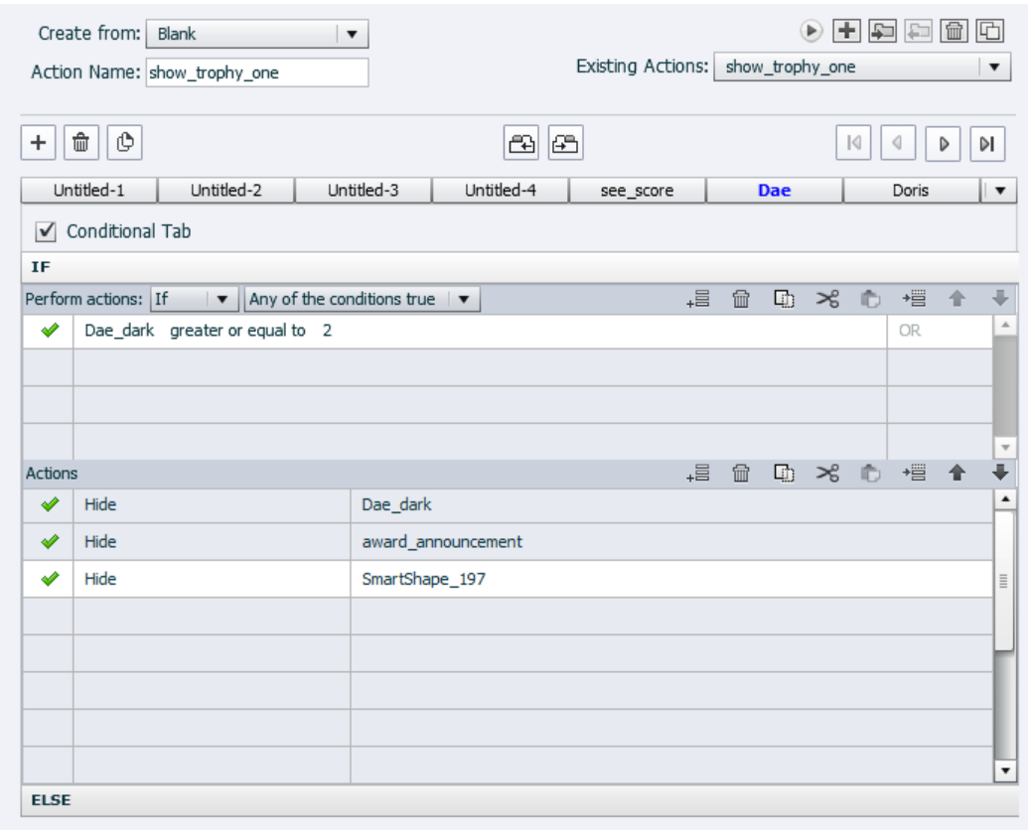Image resolution: width=1028 pixels, height=830 pixels.
Task: Expand the Existing Actions dropdown
Action: [994, 68]
